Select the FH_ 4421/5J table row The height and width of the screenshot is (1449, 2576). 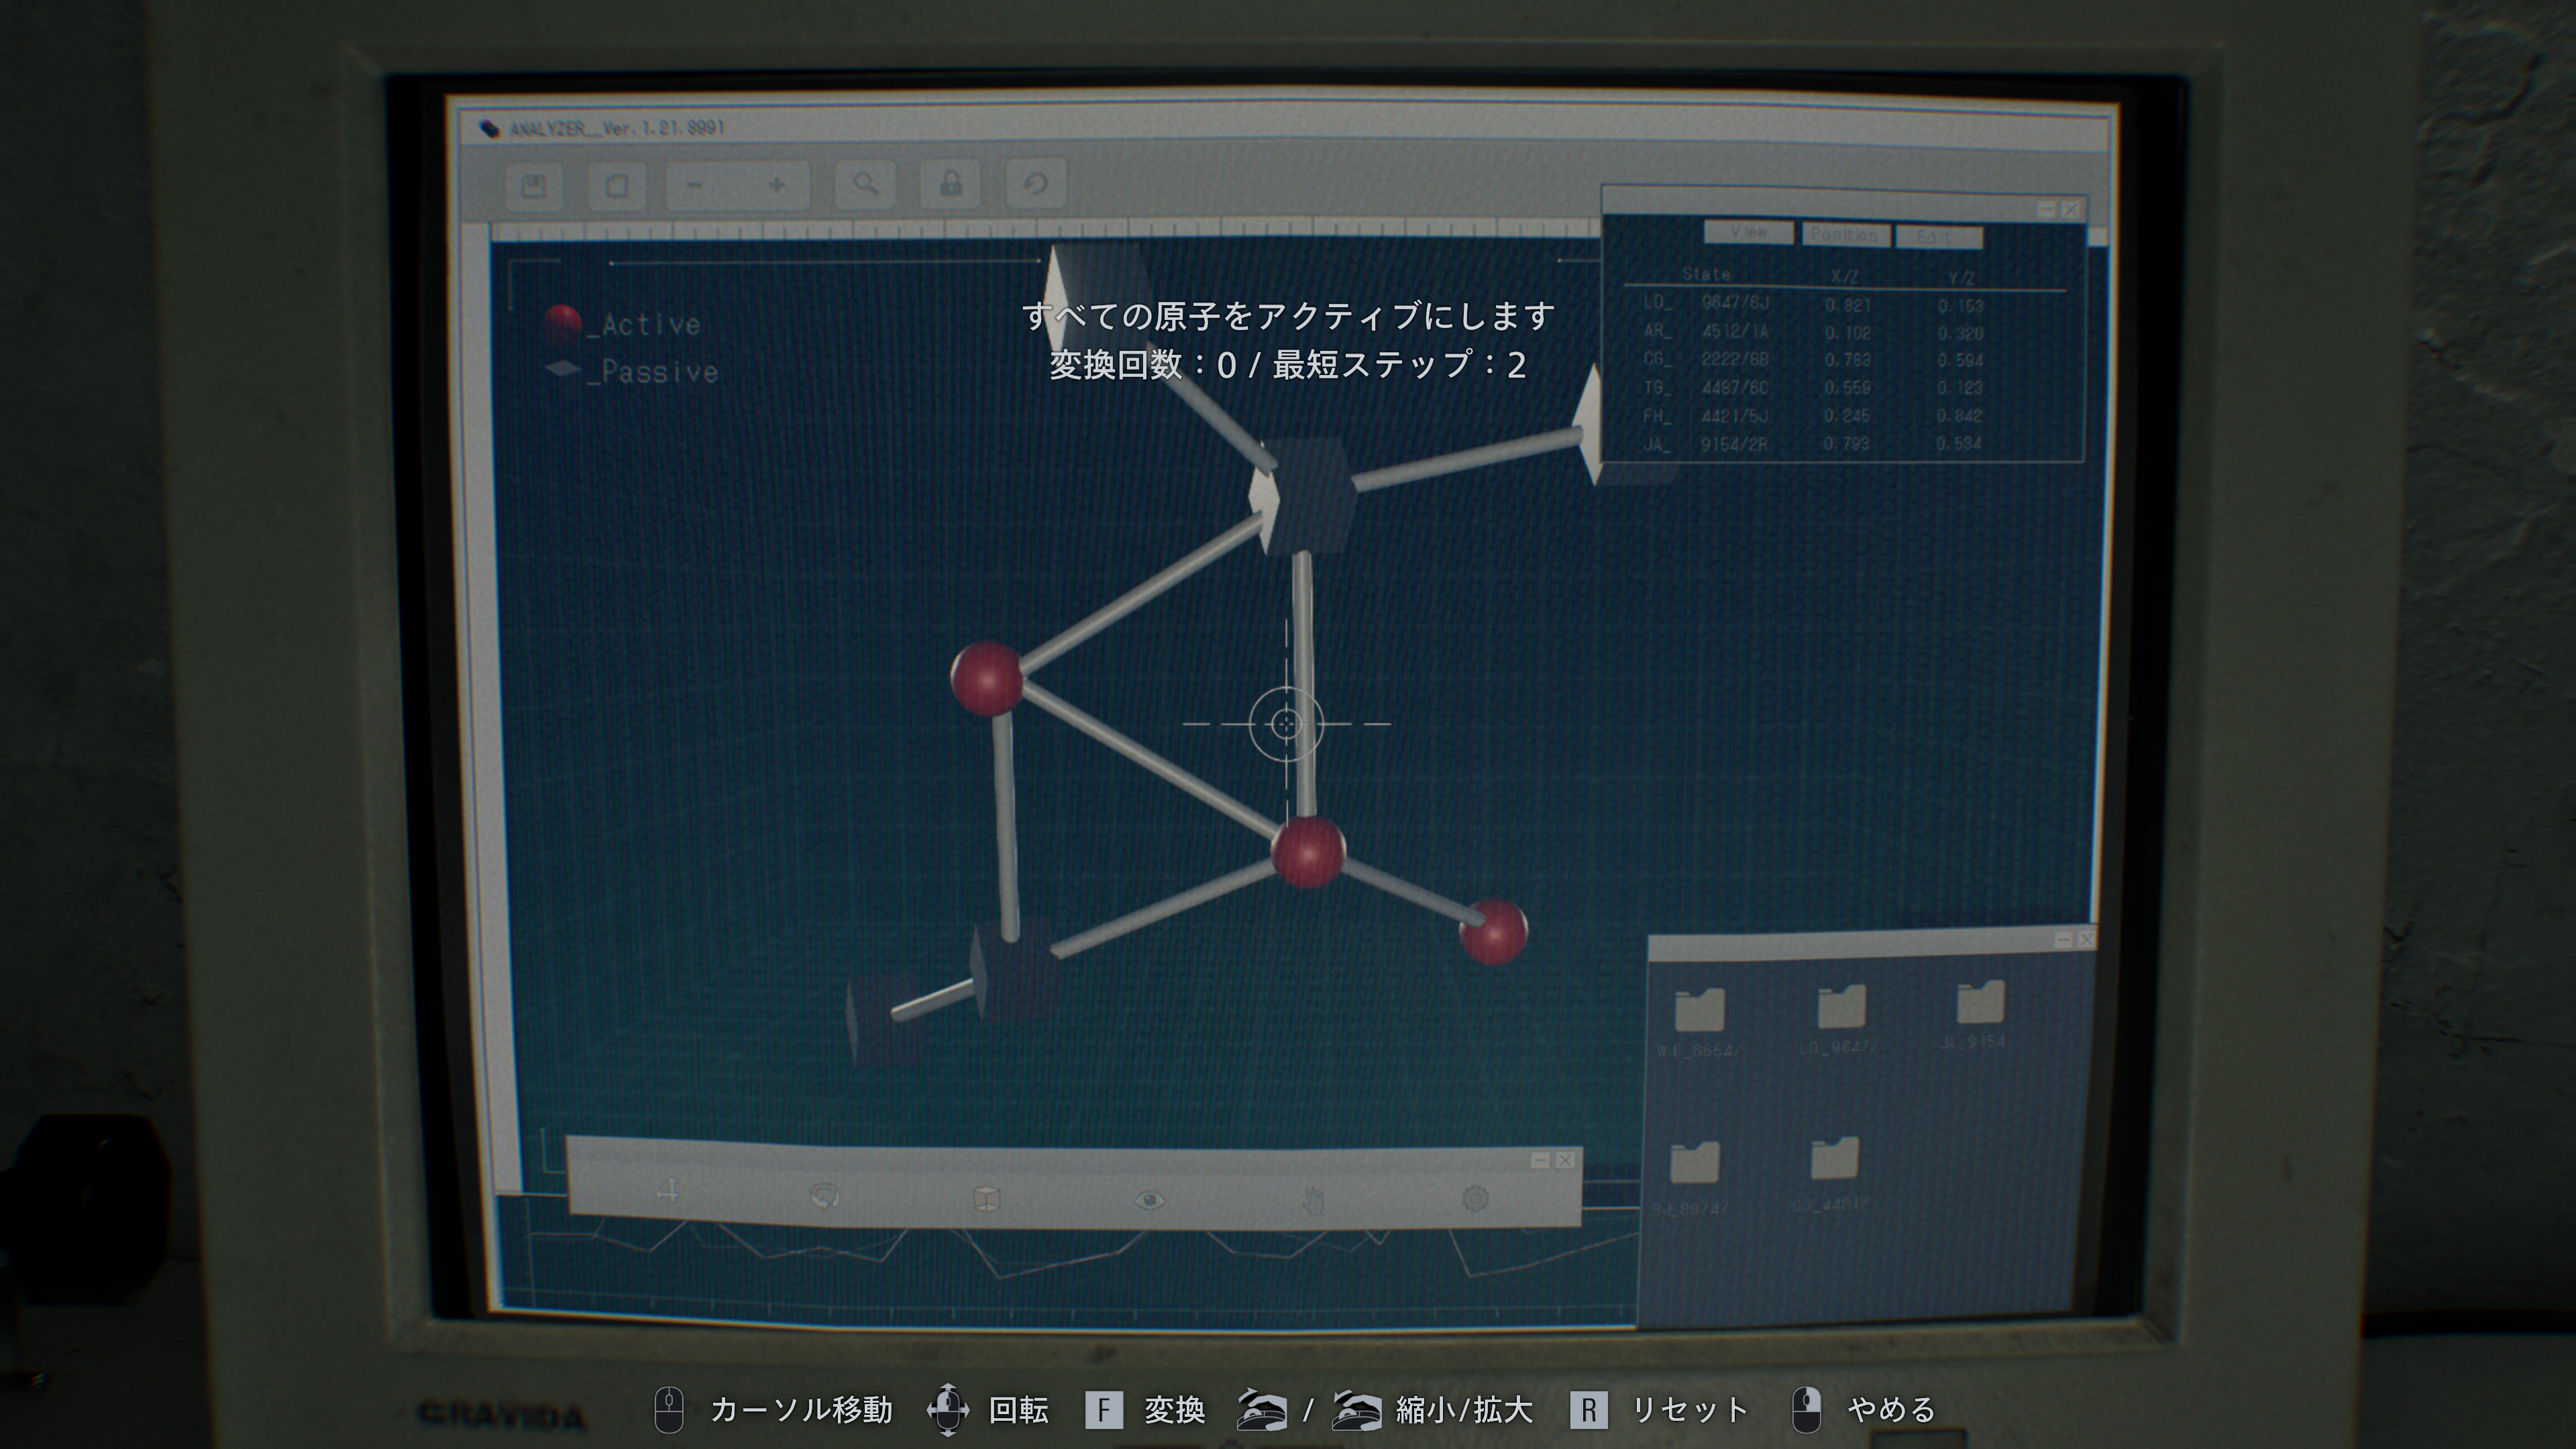pyautogui.click(x=1814, y=415)
